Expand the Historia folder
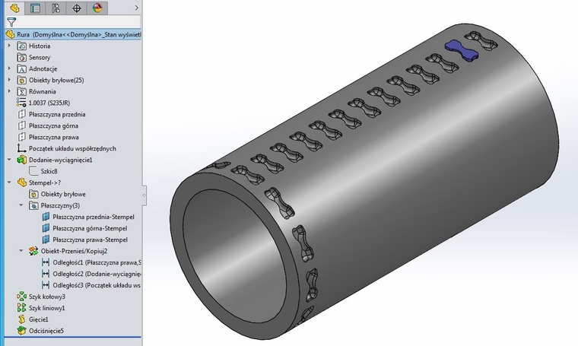 [9, 46]
